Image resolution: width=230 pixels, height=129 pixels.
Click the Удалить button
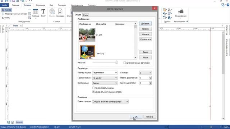pyautogui.click(x=145, y=34)
